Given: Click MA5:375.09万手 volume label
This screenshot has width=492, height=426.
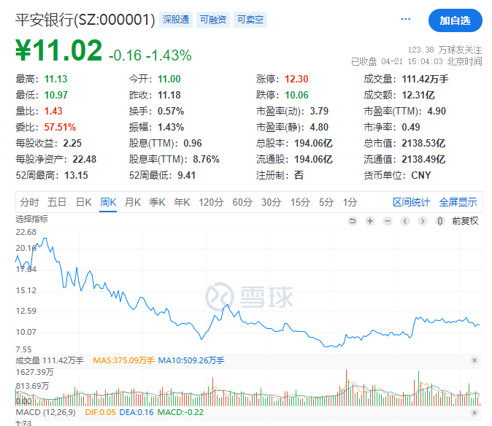Looking at the screenshot, I should click(123, 360).
